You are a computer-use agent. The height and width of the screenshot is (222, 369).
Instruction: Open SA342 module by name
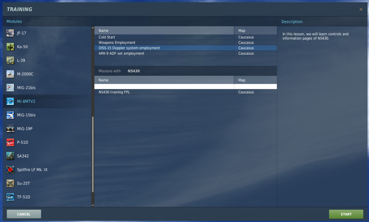click(x=23, y=156)
